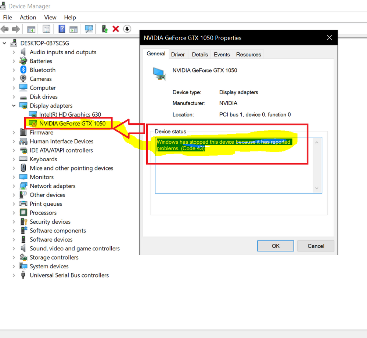
Task: Select the Software devices item
Action: (51, 240)
